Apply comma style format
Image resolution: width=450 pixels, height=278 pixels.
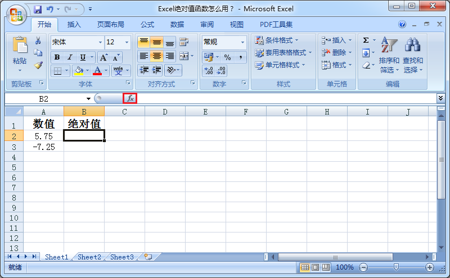241,57
